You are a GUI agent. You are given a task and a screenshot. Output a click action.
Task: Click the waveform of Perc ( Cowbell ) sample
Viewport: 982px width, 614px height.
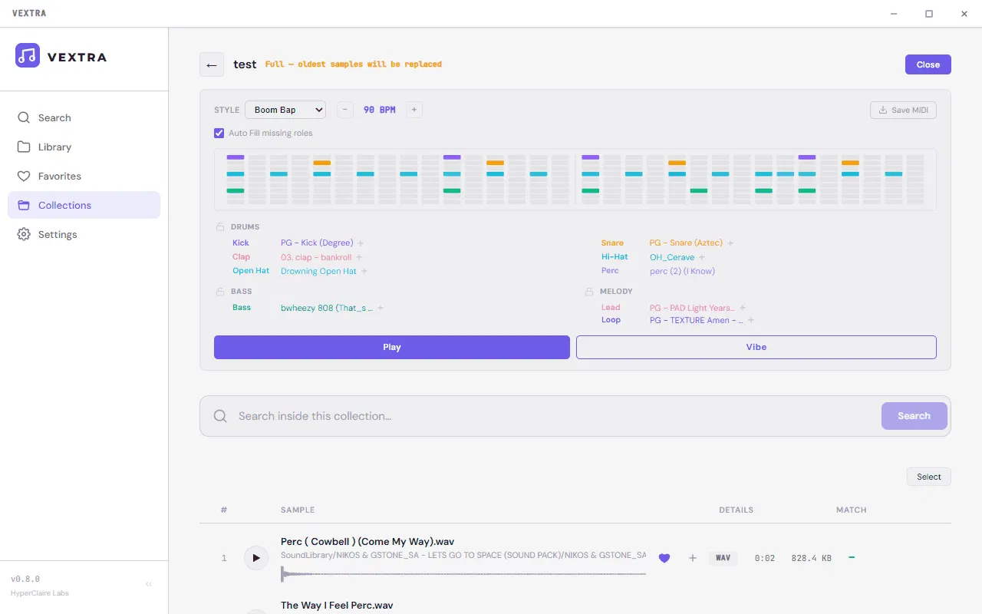[463, 573]
